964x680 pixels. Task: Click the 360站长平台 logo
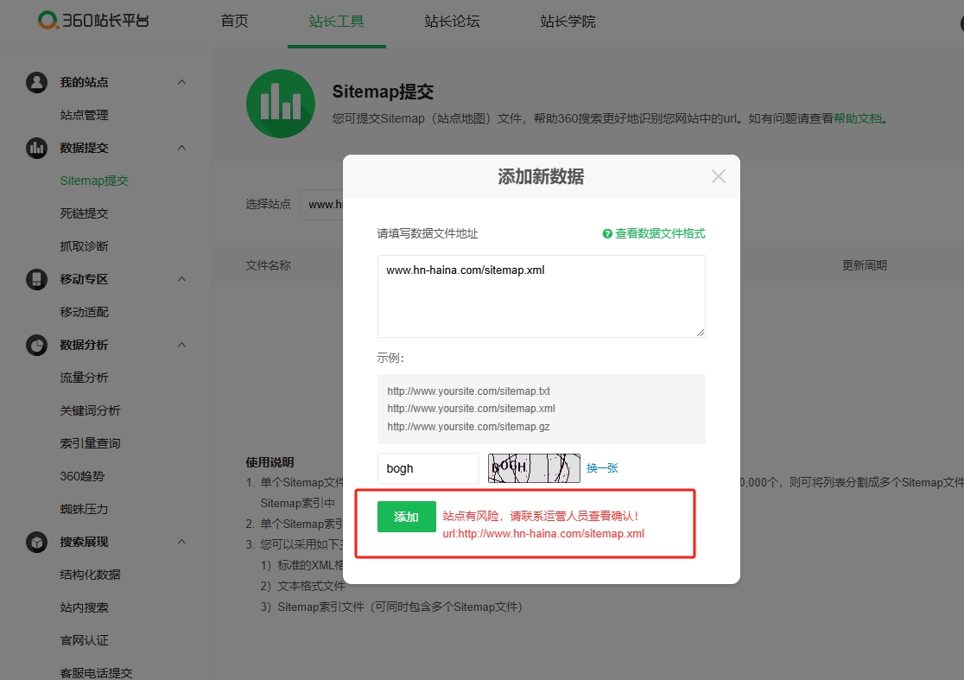[x=93, y=20]
